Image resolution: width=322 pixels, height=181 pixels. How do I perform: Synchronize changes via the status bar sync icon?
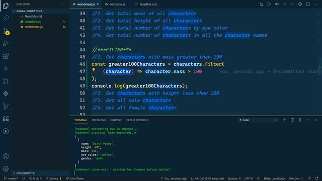[x=24, y=178]
